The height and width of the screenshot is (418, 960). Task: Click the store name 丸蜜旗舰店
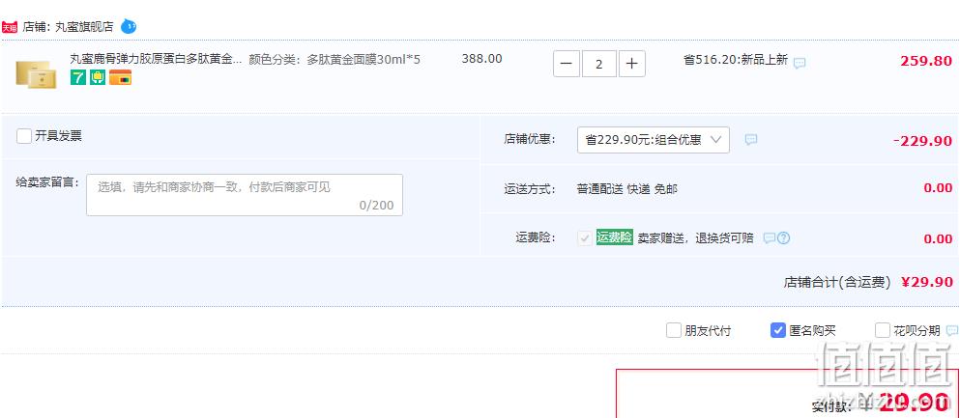(x=84, y=27)
